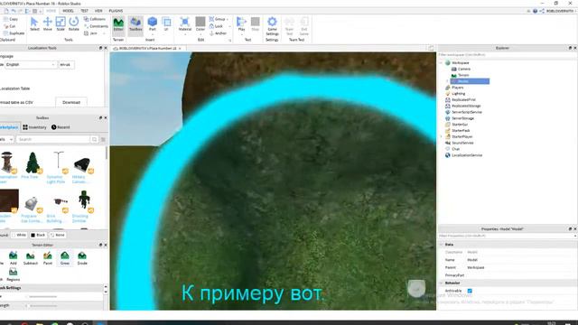Open the Inventory tab in Toolbox

[x=34, y=127]
